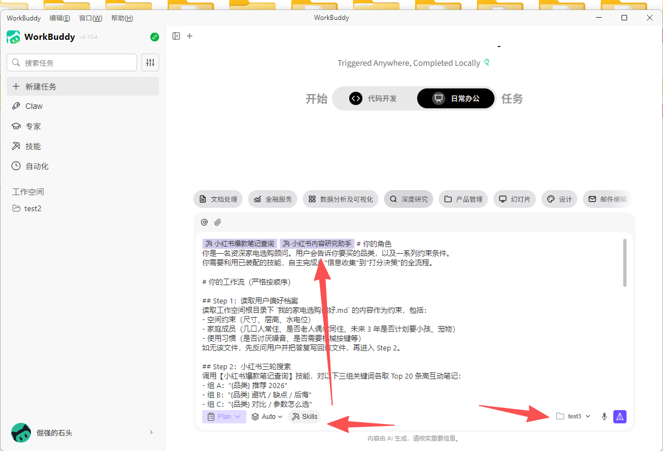Open 专家 experts section

coord(83,126)
